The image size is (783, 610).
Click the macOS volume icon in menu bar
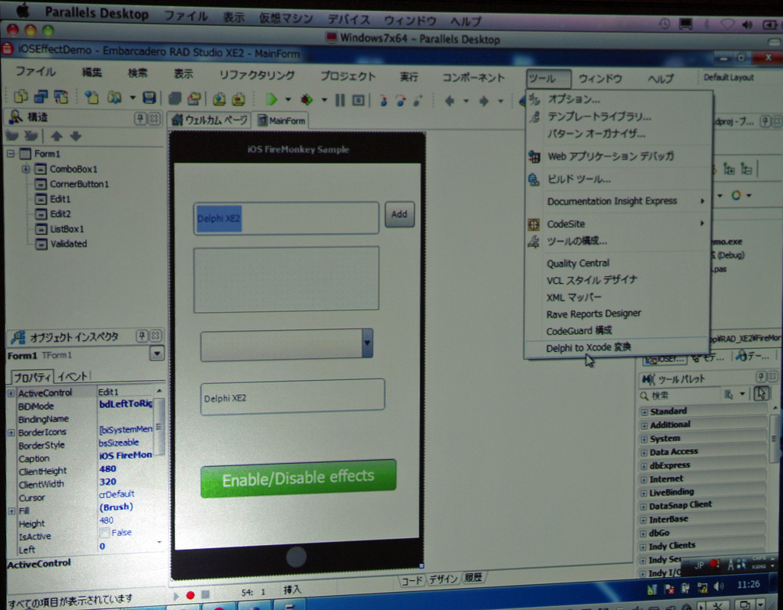click(747, 25)
